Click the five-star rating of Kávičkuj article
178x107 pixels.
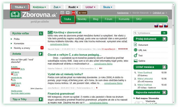[123, 49]
